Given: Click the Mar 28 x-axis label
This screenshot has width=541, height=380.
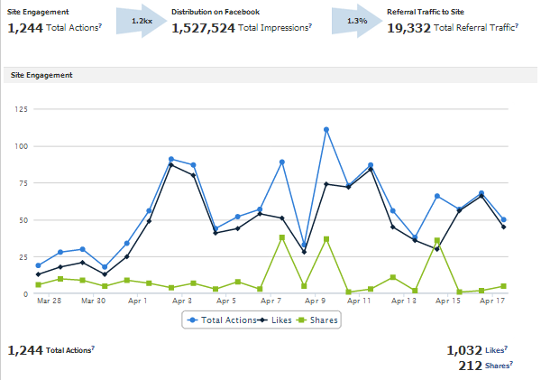Looking at the screenshot, I should (x=49, y=301).
